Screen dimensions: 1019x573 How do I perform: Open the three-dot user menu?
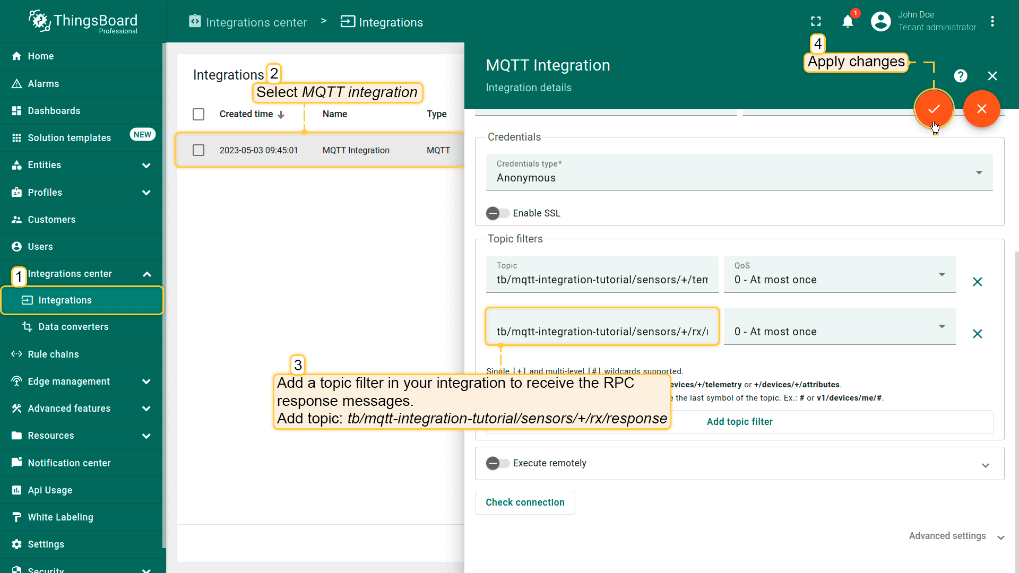[992, 22]
